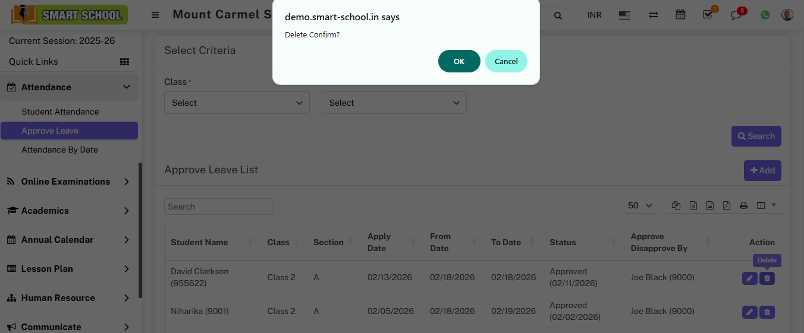Expand the Human Resource menu
The width and height of the screenshot is (804, 333).
coord(69,298)
